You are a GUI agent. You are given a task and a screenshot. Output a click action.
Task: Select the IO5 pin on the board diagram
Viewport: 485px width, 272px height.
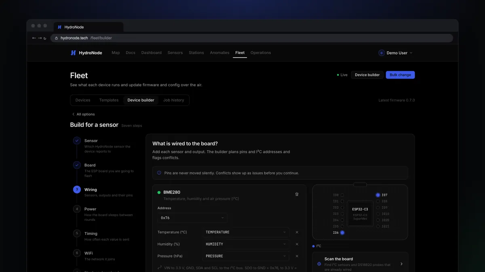tap(342, 226)
